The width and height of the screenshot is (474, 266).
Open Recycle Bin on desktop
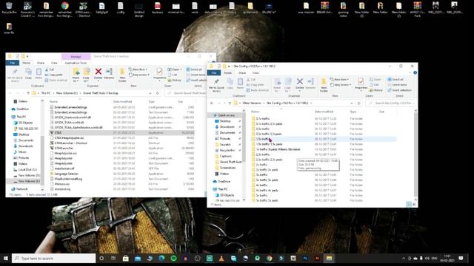9,8
